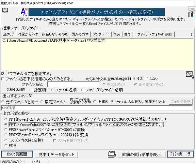Viewport: 196px width, 164px height.
Task: Open the book manual icon
Action: pos(5,10)
